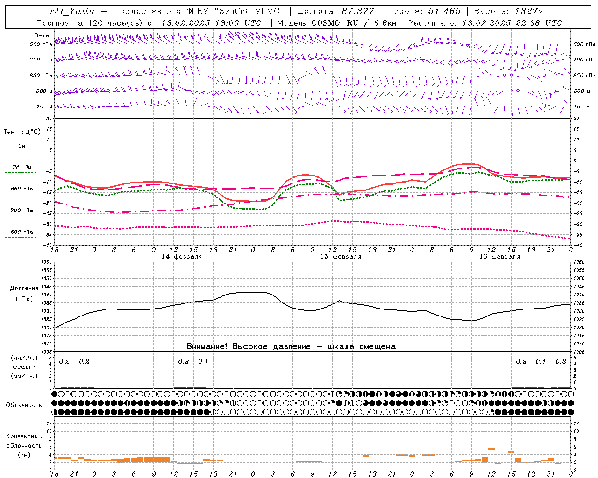
Task: Click the (мм/1ч.) precipitation unit label
Action: [x=24, y=375]
